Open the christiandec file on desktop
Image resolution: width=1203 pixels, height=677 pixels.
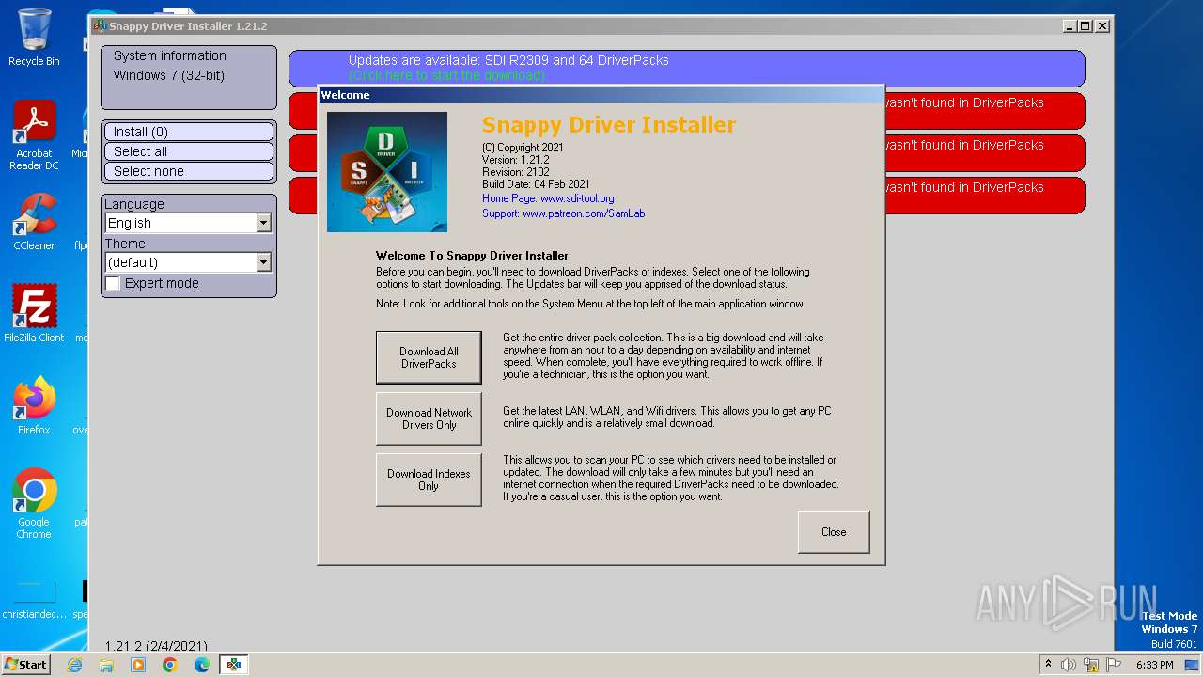pos(34,599)
